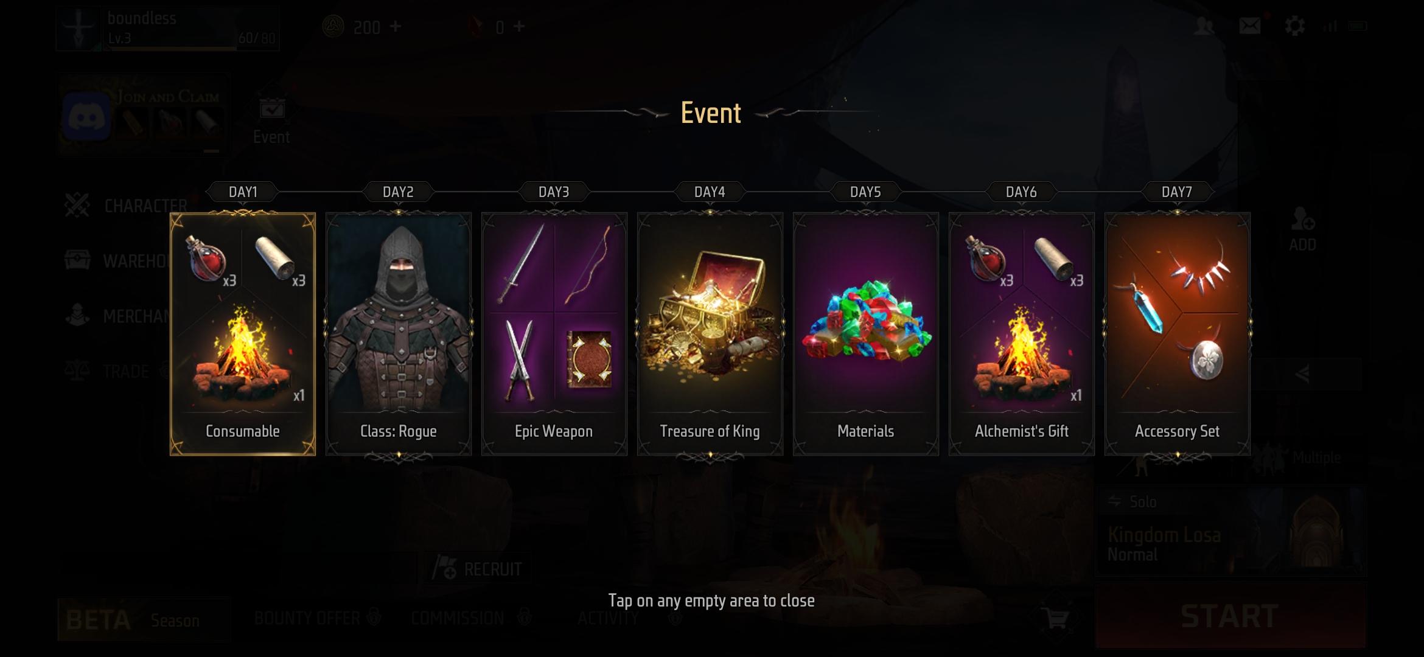
Task: Open the mail envelope icon
Action: pos(1249,26)
